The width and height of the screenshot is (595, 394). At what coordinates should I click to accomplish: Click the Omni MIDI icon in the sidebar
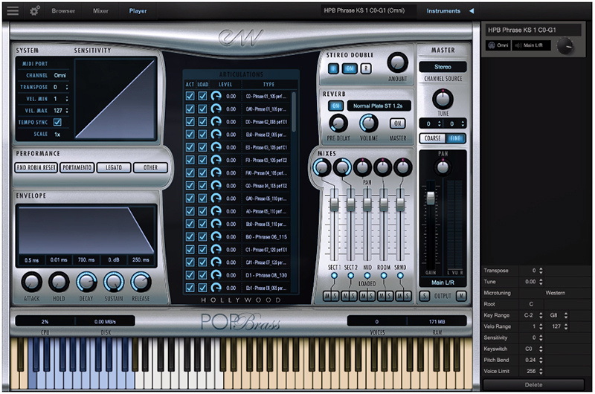pos(492,45)
